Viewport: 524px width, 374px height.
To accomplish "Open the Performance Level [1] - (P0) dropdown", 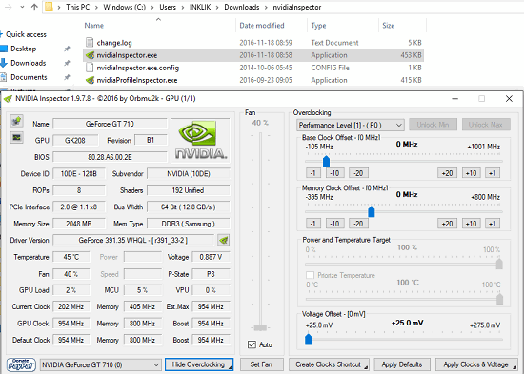I will [x=351, y=125].
